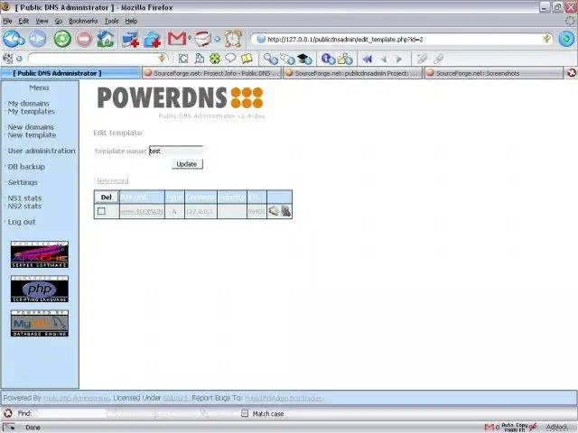Click the double left arrow toolbar icon
Viewport: 578px width, 433px height.
coord(368,59)
